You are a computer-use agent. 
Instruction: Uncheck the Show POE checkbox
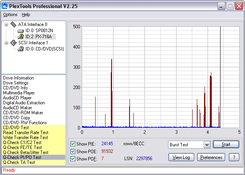point(73,151)
